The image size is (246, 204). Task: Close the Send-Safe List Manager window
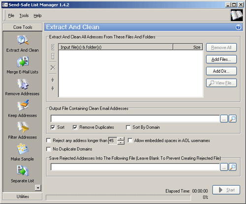click(x=241, y=5)
